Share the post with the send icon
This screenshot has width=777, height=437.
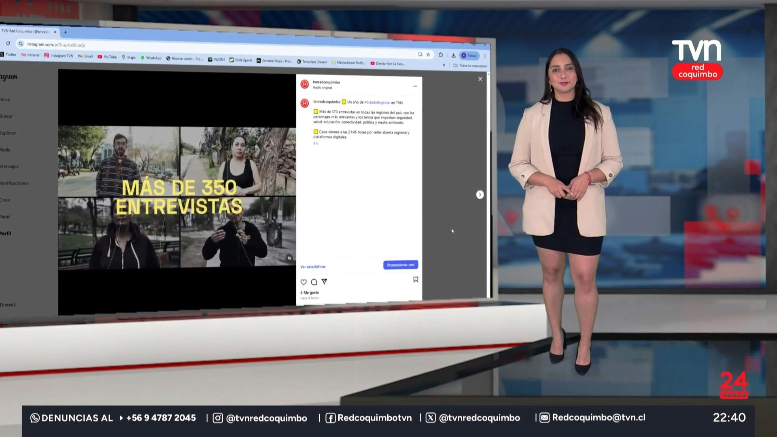point(324,282)
